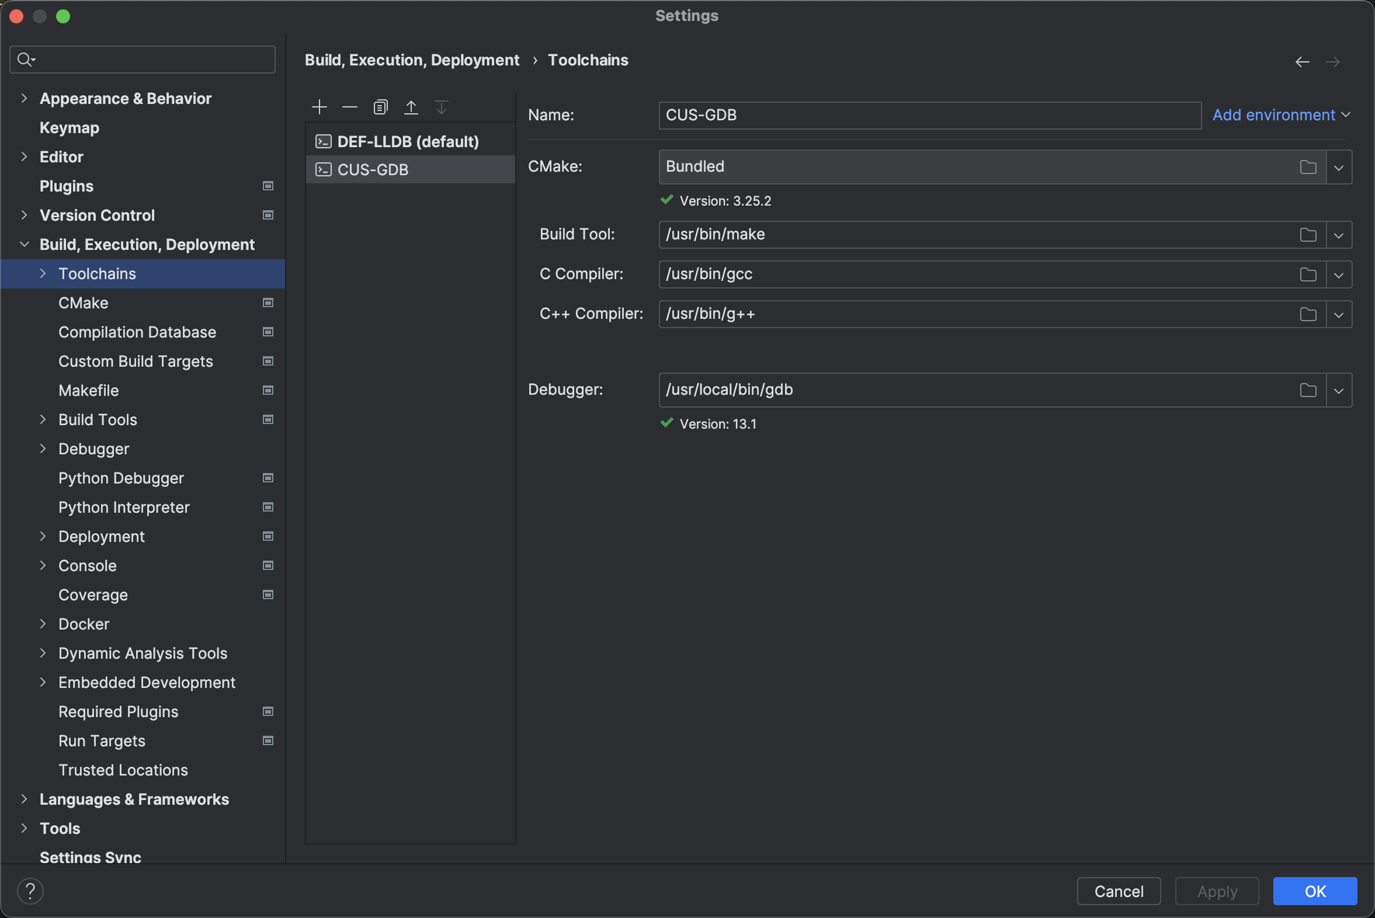Move toolchain up with arrow icon
1375x918 pixels.
411,107
